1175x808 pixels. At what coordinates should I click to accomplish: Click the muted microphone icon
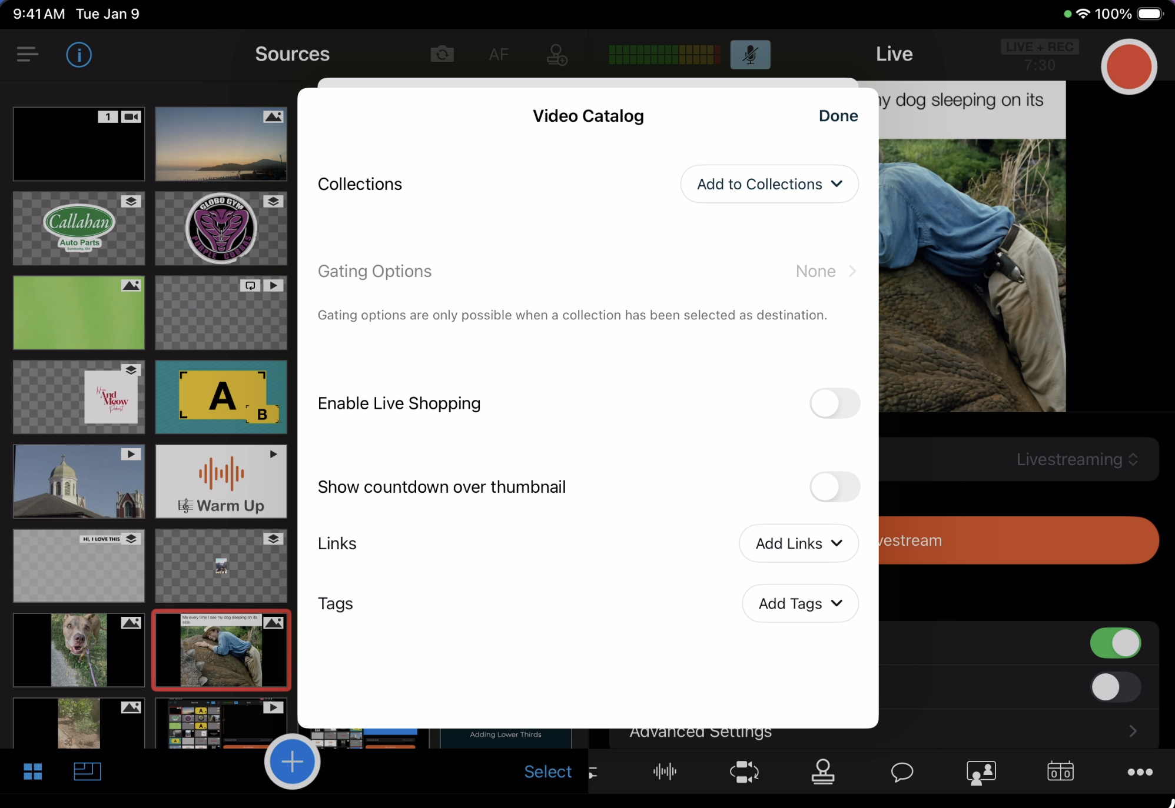(750, 55)
